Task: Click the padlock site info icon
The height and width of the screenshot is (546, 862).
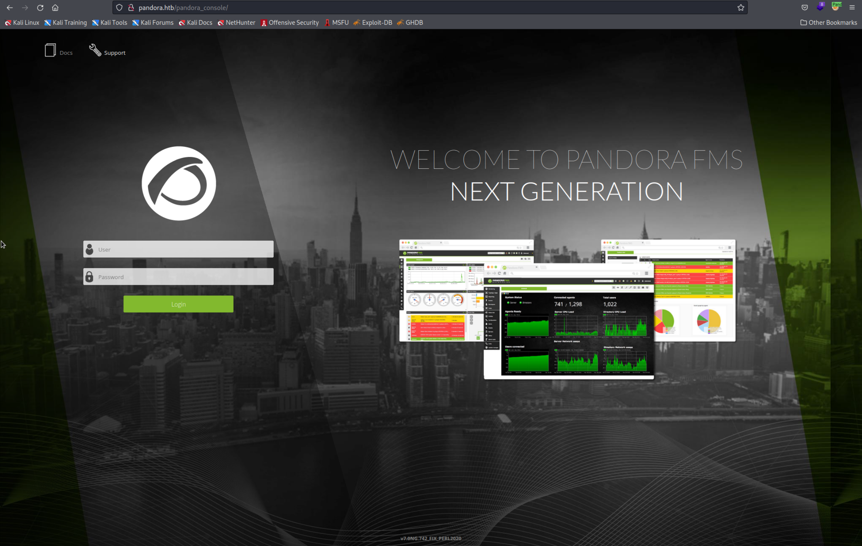Action: tap(131, 8)
